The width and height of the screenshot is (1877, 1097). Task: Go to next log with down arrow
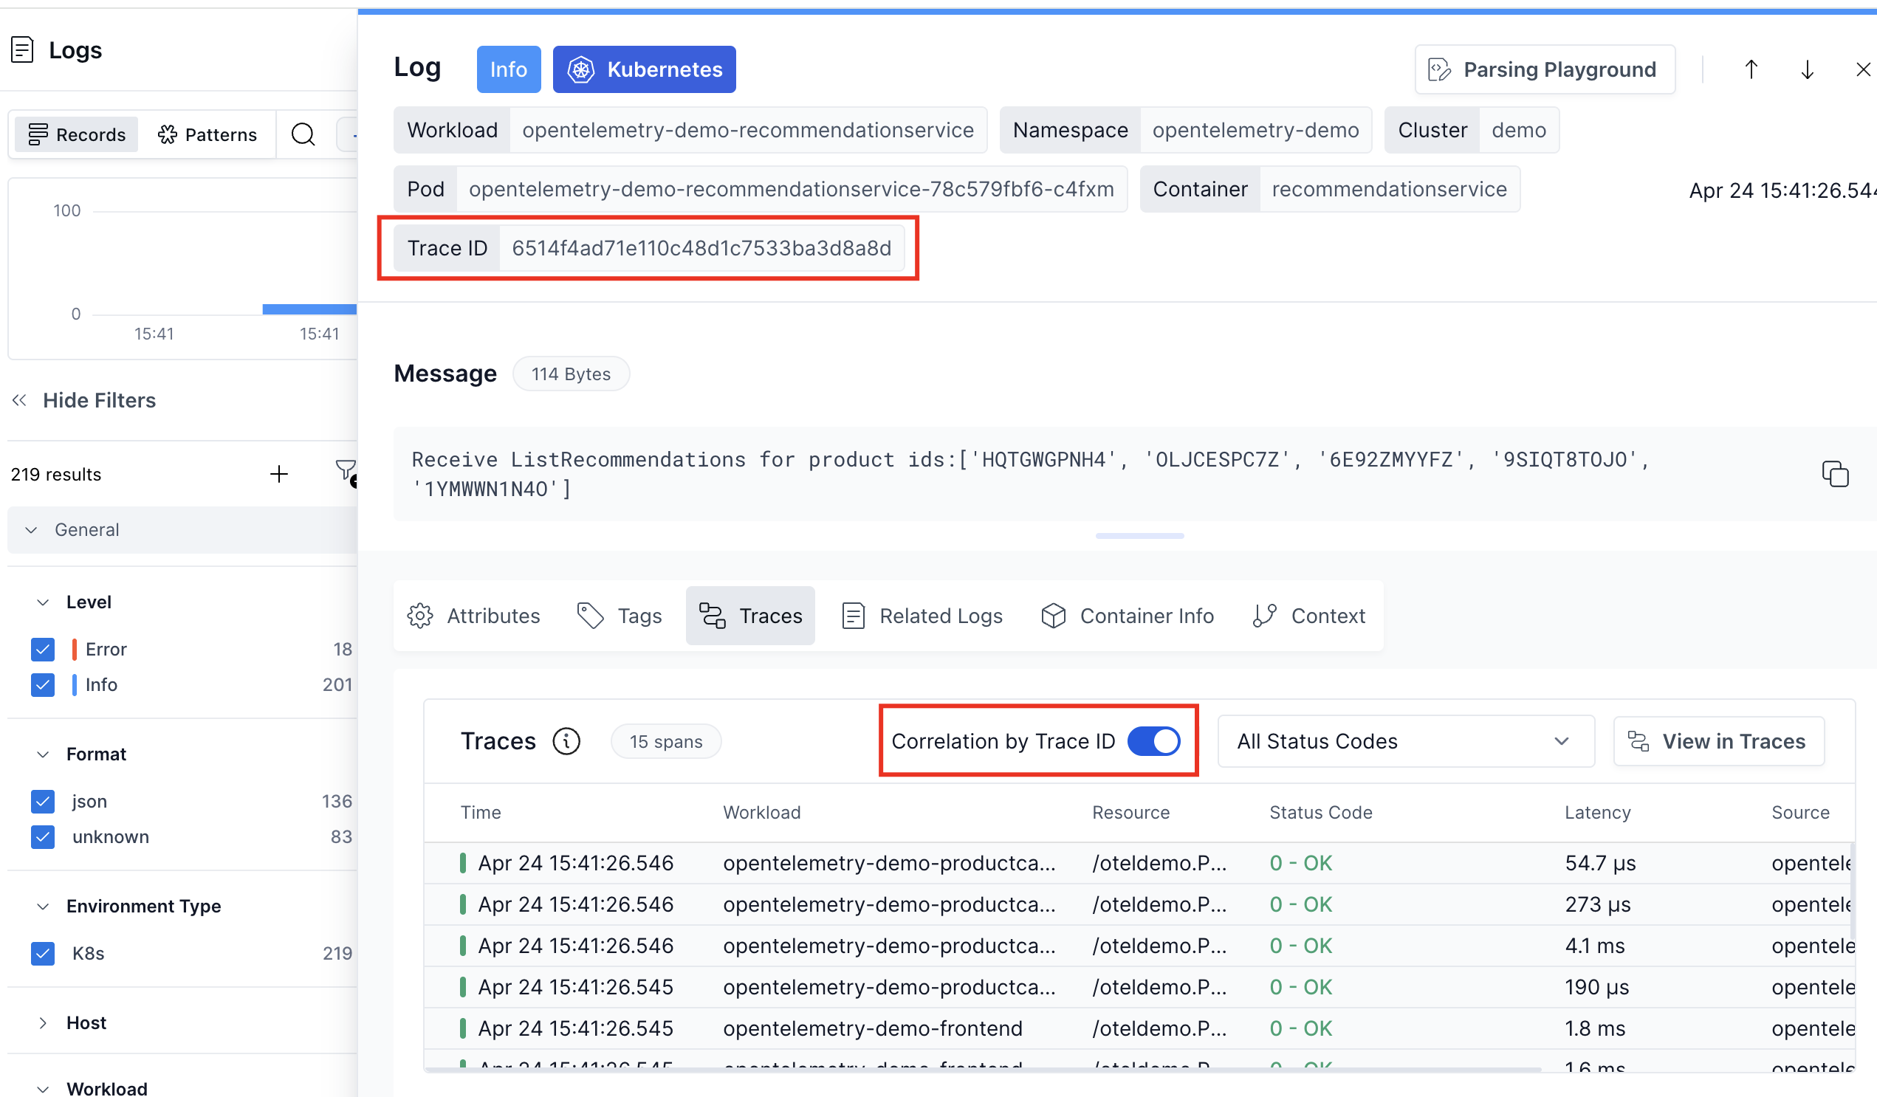[1807, 69]
